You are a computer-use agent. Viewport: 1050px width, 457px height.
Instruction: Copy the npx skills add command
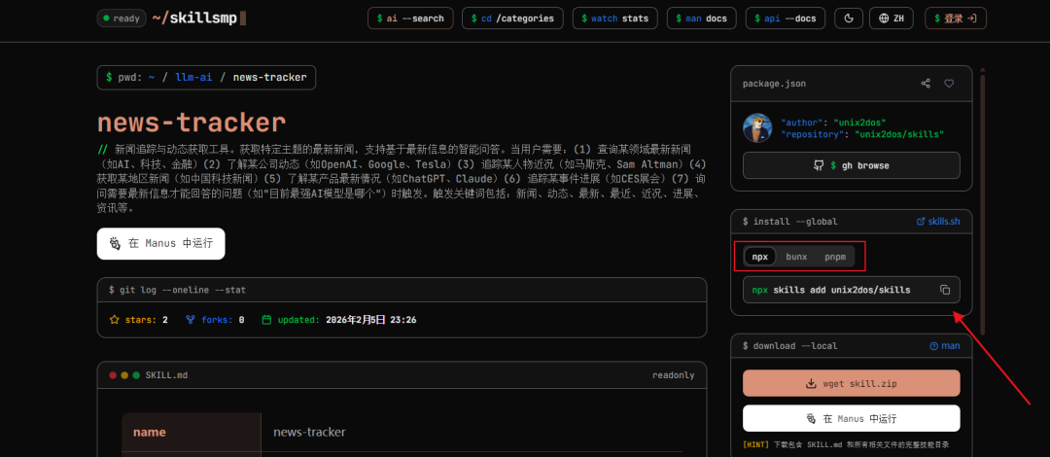point(945,290)
